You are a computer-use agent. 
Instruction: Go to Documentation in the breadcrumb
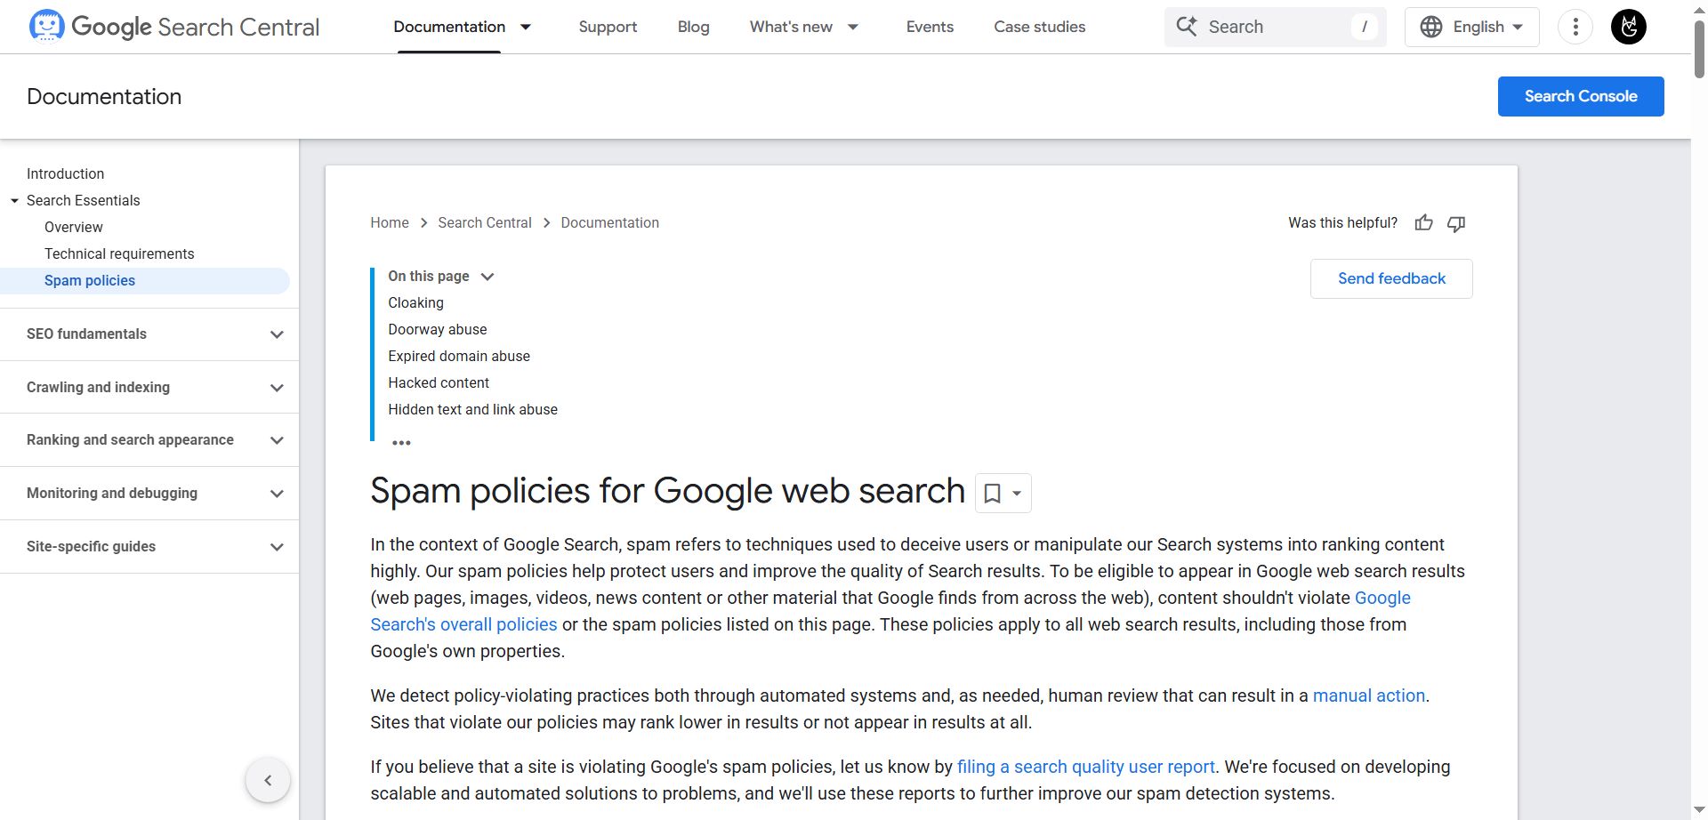tap(610, 222)
